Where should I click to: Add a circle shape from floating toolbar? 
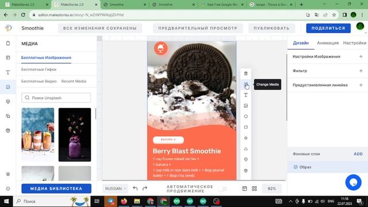coord(246,116)
